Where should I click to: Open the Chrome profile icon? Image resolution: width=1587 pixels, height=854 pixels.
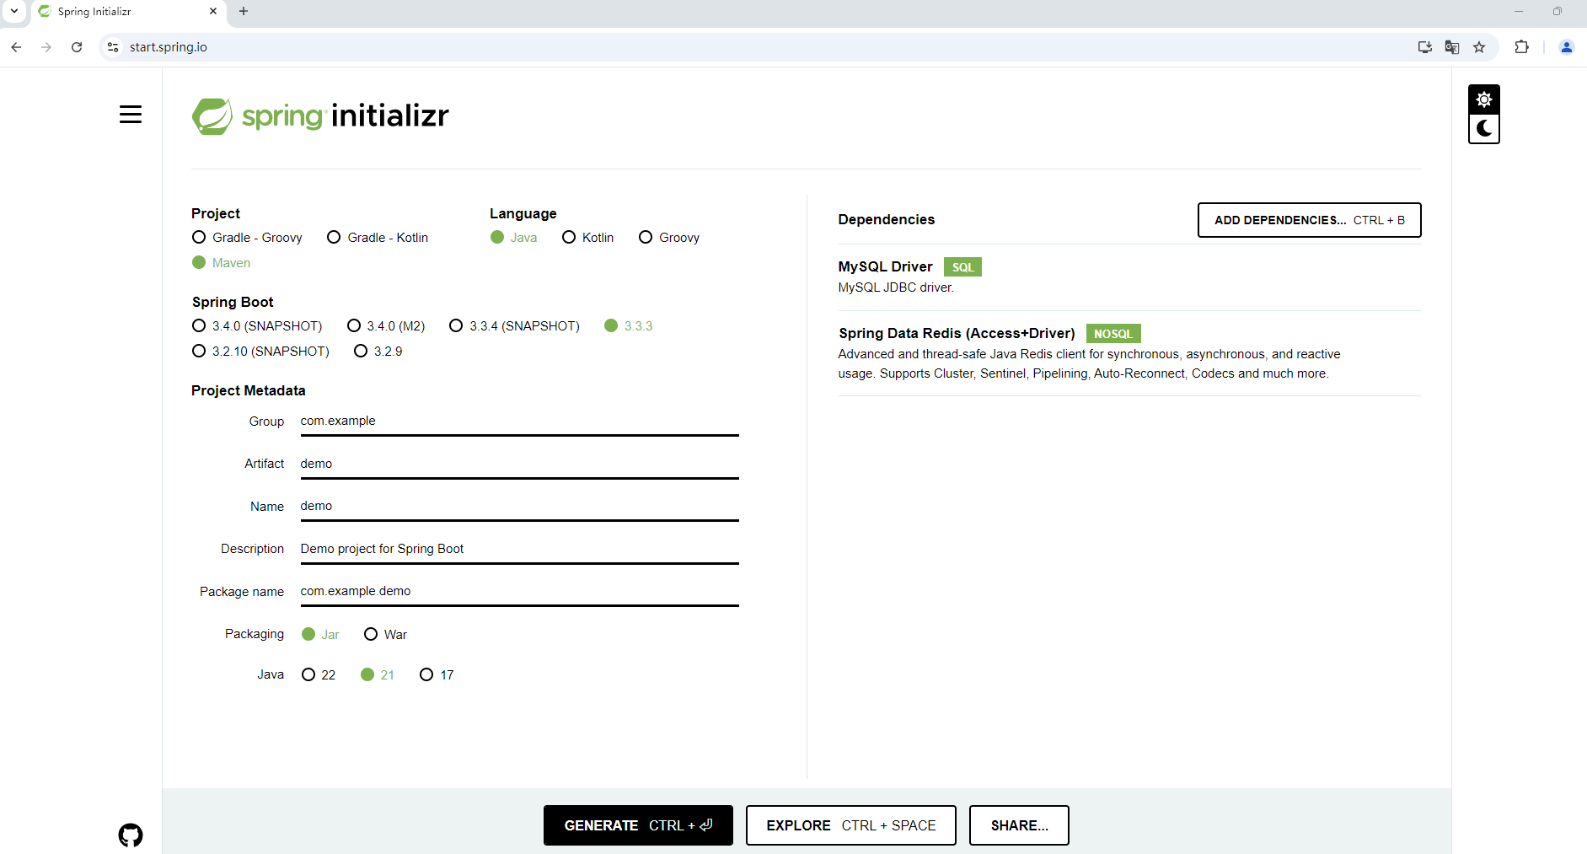click(1567, 47)
